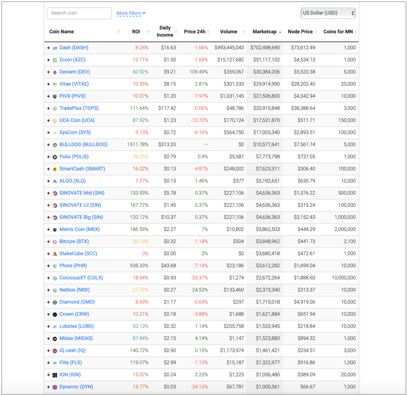Image resolution: width=407 pixels, height=395 pixels.
Task: Click the Diamond coin logo icon
Action: click(x=55, y=303)
